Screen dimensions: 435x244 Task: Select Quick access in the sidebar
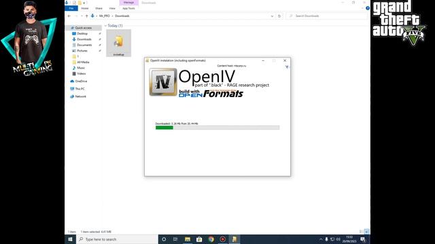83,28
